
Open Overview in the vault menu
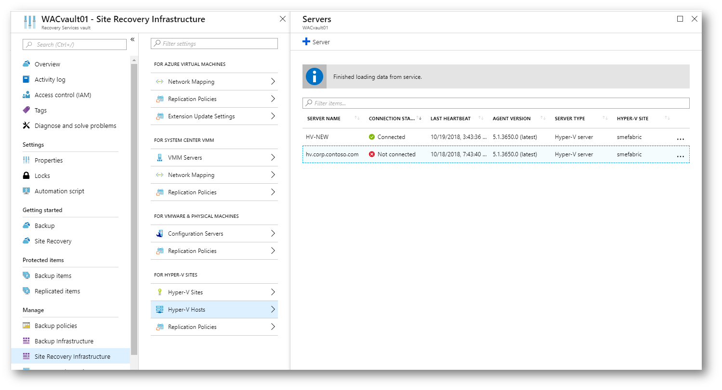click(x=47, y=64)
